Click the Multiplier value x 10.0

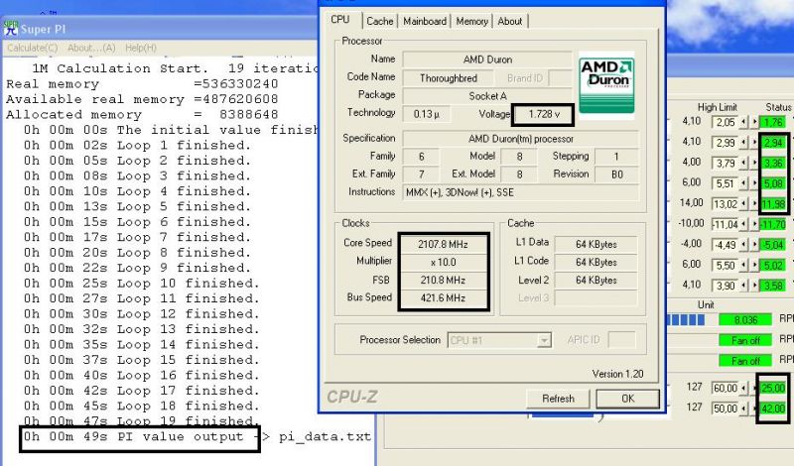click(x=443, y=262)
